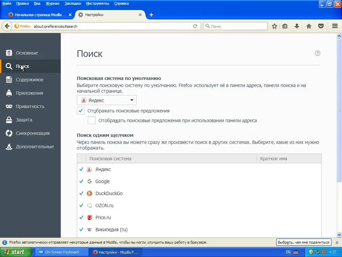Viewport: 342px width, 257px height.
Task: Switch to Начальная страница Mozilla tab
Action: (x=39, y=15)
